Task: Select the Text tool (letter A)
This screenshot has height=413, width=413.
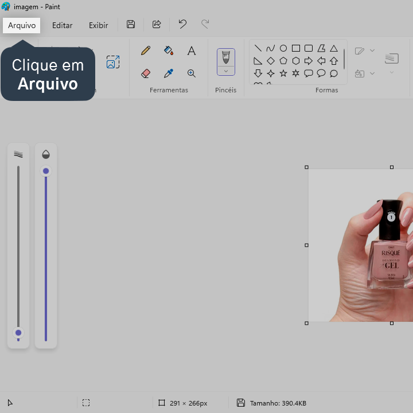Action: [192, 50]
